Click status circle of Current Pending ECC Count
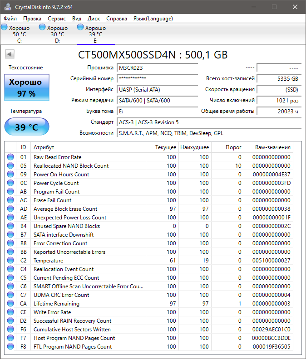The height and width of the screenshot is (359, 306). coord(10,277)
